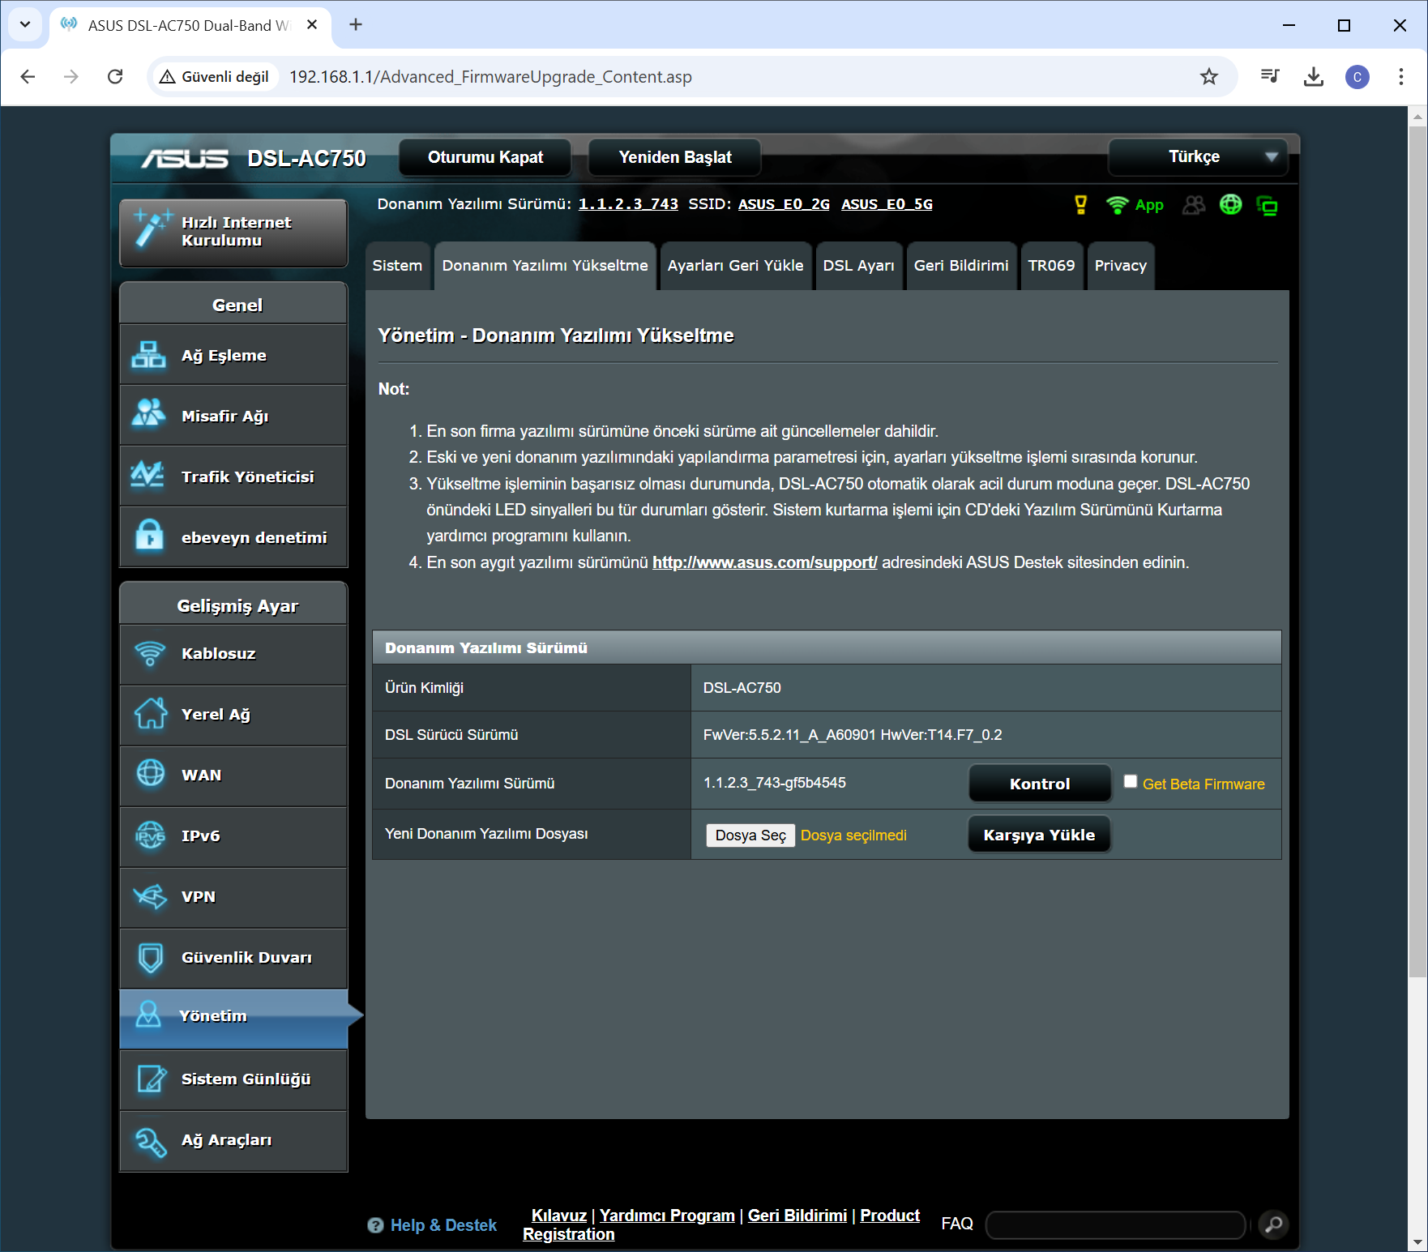Open WAN globe icon
This screenshot has width=1428, height=1252.
tap(150, 774)
